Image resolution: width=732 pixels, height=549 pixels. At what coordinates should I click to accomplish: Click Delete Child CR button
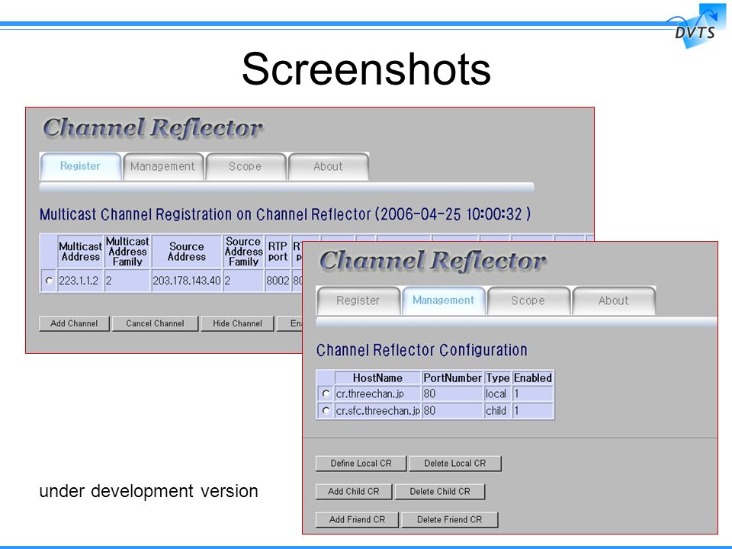click(x=440, y=492)
